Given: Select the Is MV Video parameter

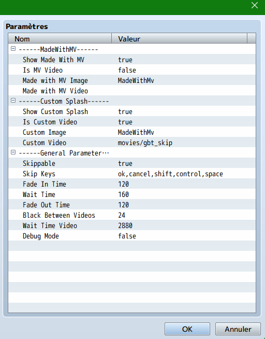Looking at the screenshot, I should click(132, 70).
